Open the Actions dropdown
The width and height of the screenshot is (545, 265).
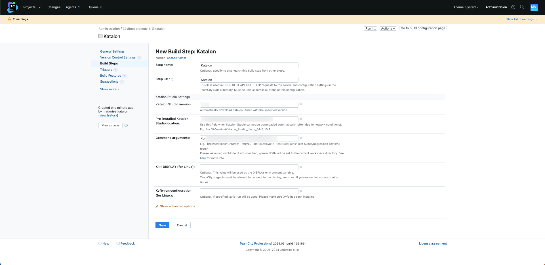click(x=388, y=28)
